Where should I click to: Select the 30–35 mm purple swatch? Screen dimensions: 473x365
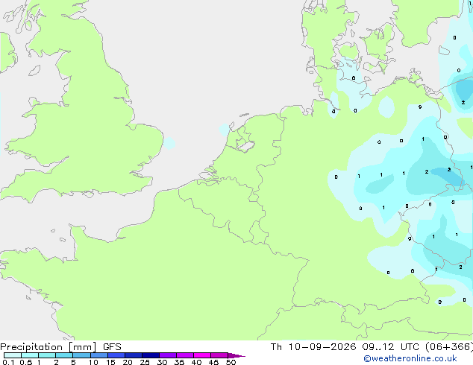168,355
